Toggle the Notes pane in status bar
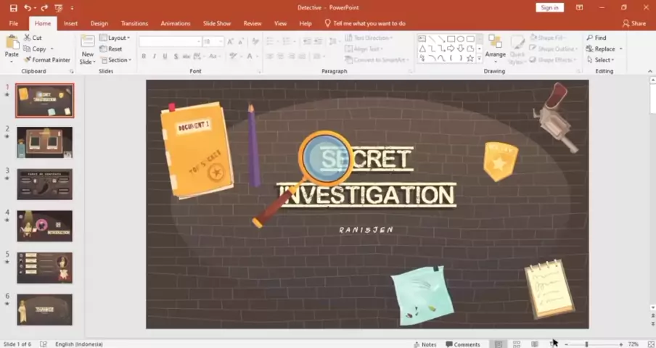 pos(425,344)
